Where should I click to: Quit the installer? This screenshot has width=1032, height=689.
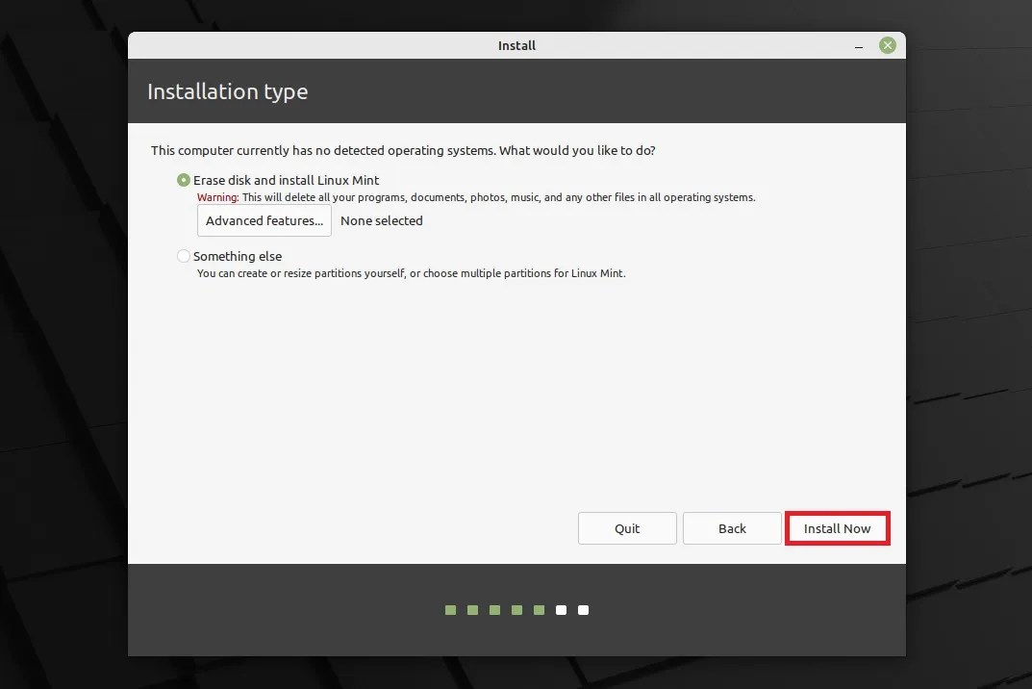click(x=627, y=528)
